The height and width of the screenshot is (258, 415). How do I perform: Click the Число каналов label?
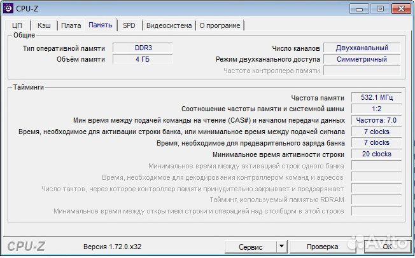click(x=296, y=48)
